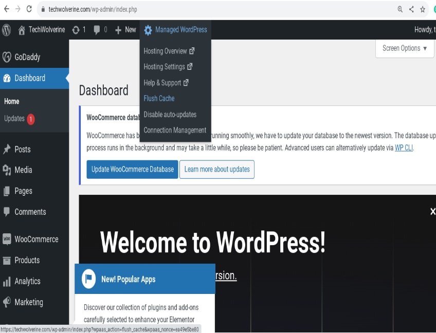Click the Managed WordPress gear icon

click(x=148, y=30)
